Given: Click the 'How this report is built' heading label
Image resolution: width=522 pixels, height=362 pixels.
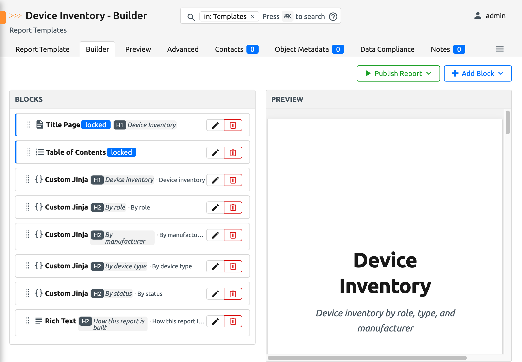Looking at the screenshot, I should (119, 324).
